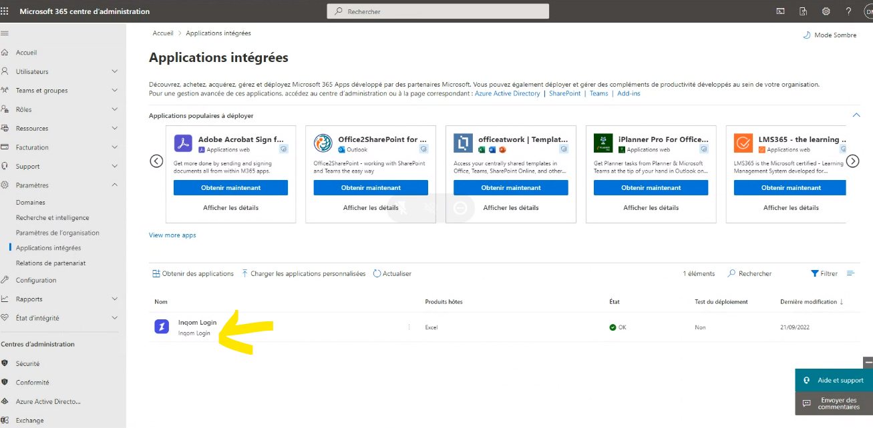Click the top search box Rechercher
Viewport: 873px width, 428px height.
click(x=438, y=11)
